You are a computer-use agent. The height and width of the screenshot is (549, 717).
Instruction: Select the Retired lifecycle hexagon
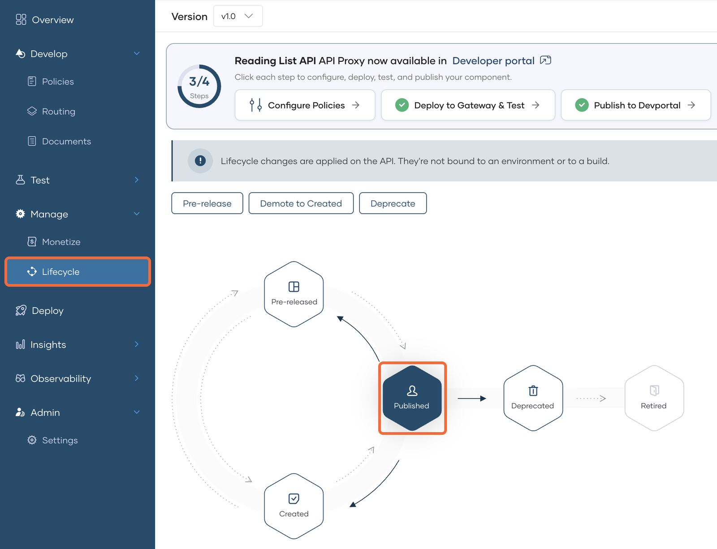pyautogui.click(x=654, y=398)
